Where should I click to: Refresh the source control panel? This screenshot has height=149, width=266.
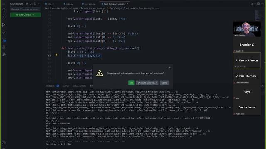35,4
